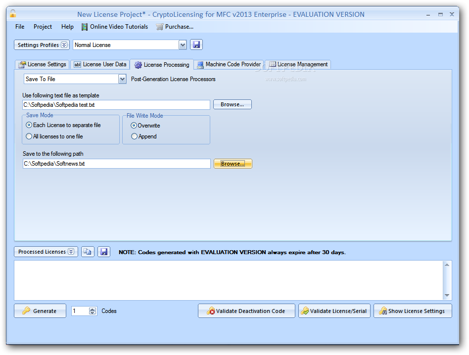469x355 pixels.
Task: Click Validate License/Serial button
Action: click(x=334, y=311)
